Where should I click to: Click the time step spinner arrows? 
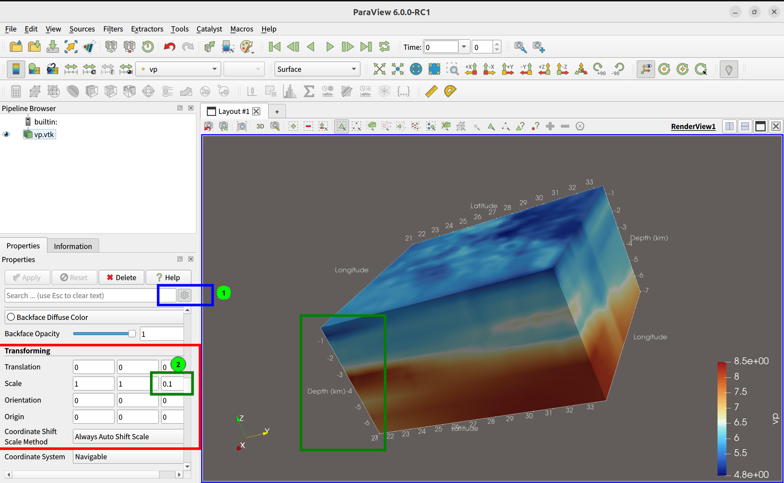pyautogui.click(x=496, y=47)
